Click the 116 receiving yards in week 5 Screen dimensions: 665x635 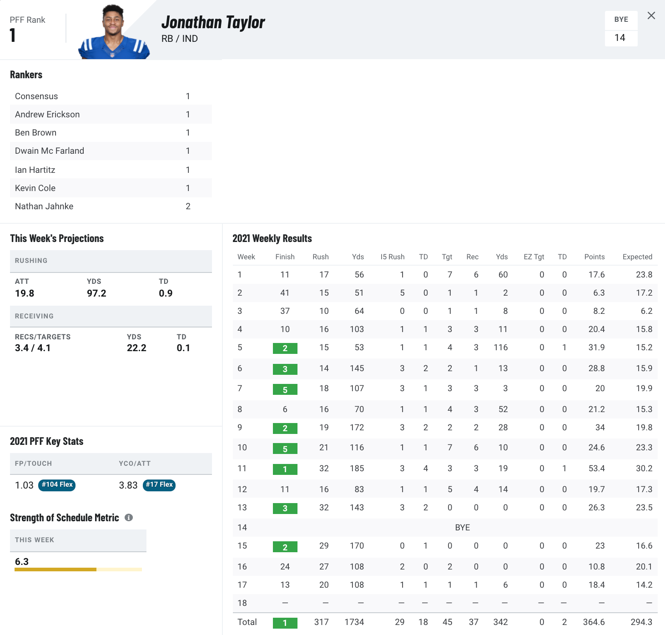(501, 348)
